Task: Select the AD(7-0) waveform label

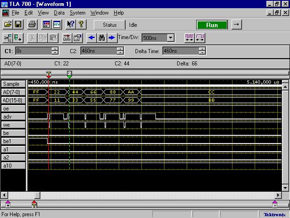Action: [13, 92]
